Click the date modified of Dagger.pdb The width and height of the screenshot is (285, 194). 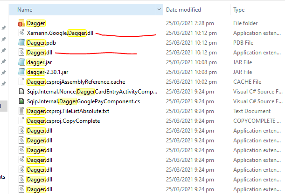pos(191,43)
